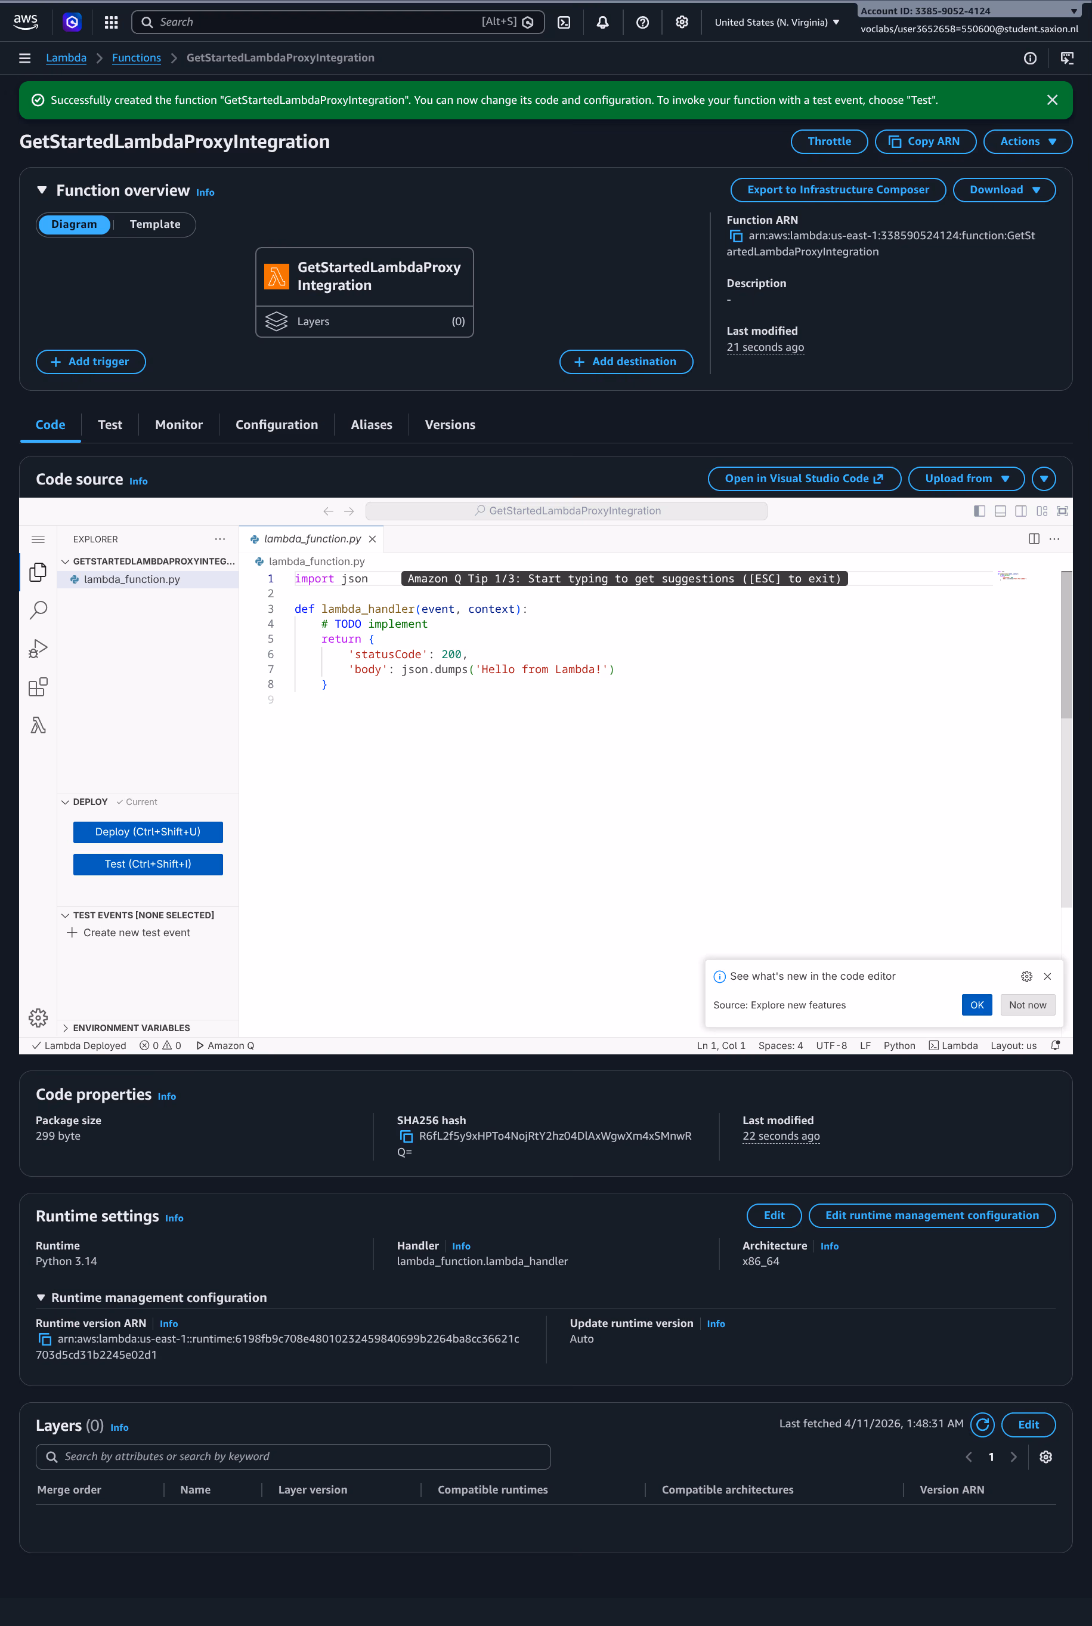Collapse GETSTARTEDLAMBDAPROXYINTEG folder tree
This screenshot has height=1626, width=1092.
[66, 561]
